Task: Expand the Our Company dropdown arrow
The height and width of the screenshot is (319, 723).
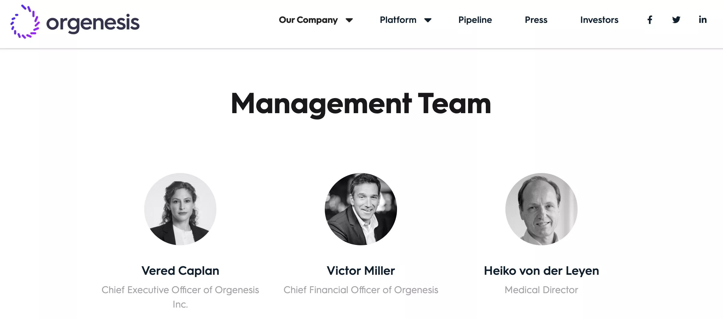Action: coord(349,20)
